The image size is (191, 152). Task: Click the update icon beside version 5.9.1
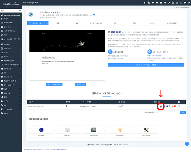pyautogui.click(x=122, y=106)
